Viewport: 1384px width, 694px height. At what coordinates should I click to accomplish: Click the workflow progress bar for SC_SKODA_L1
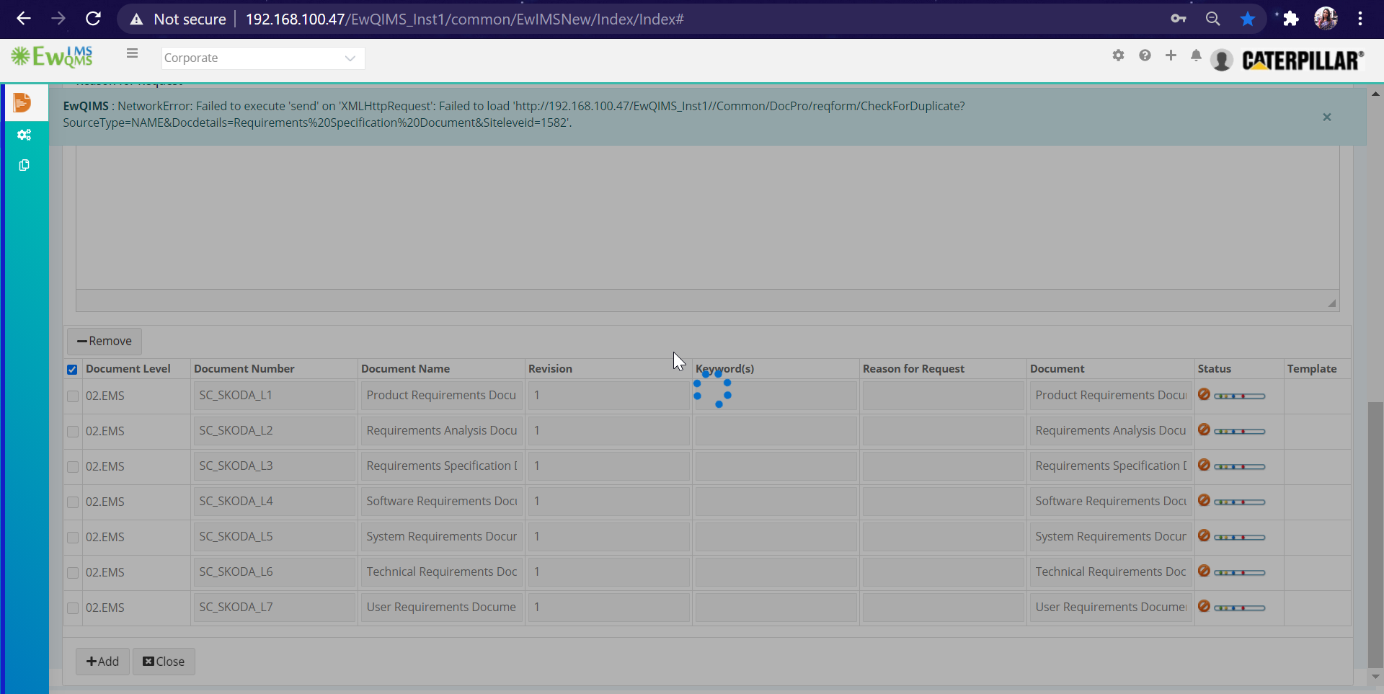tap(1239, 396)
